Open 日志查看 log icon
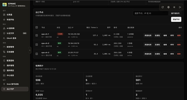 4,52
